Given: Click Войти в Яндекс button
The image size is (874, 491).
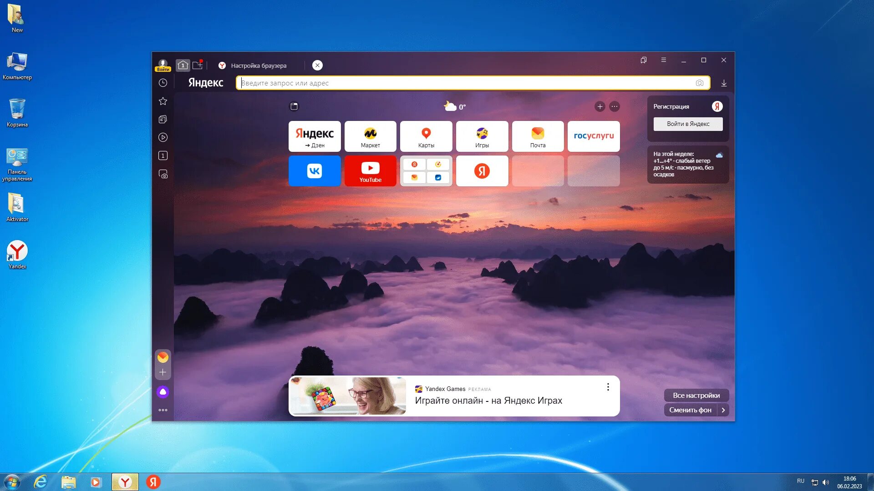Looking at the screenshot, I should (688, 124).
